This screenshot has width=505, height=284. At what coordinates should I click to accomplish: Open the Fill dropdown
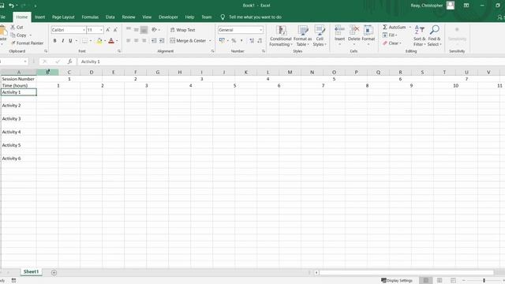pyautogui.click(x=390, y=35)
